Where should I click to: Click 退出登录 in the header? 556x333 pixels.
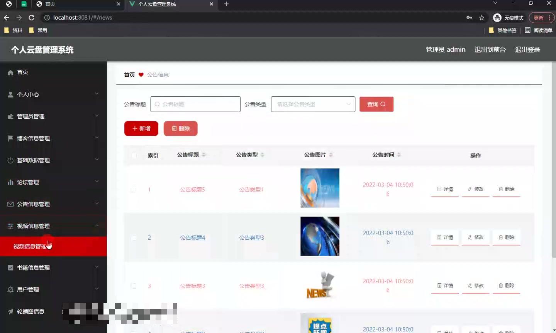(527, 49)
